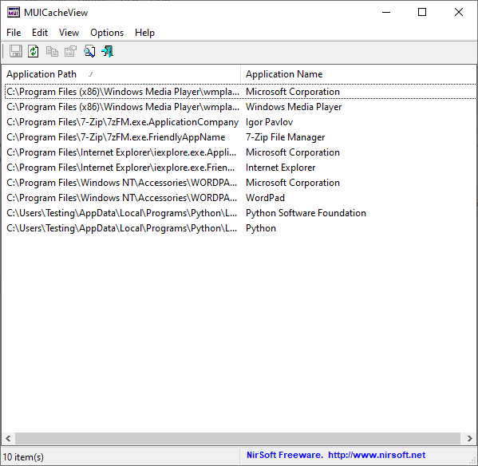This screenshot has width=478, height=466.
Task: Open the File menu
Action: (x=14, y=33)
